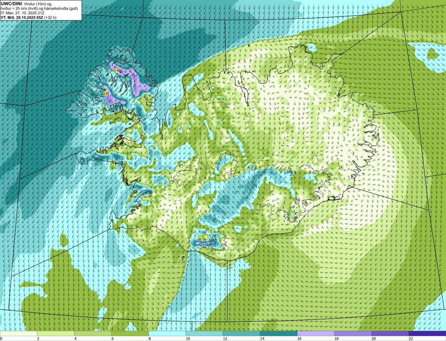Click the legend swatch above 22 m/s

[427, 333]
